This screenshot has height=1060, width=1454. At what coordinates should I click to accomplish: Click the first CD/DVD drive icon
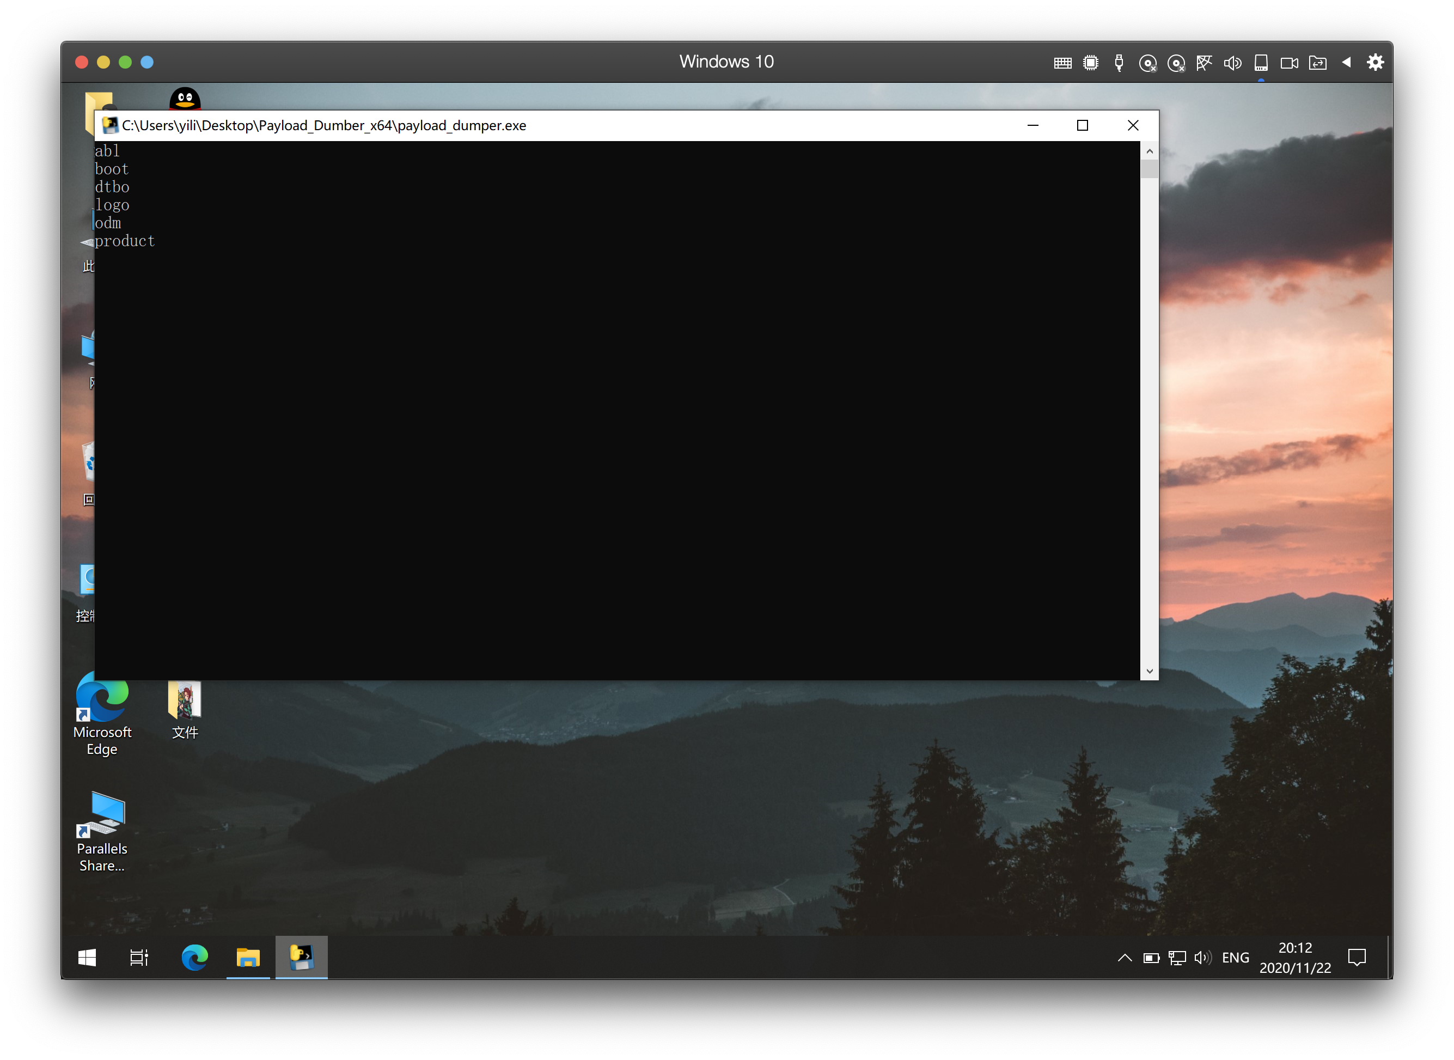pyautogui.click(x=1147, y=63)
